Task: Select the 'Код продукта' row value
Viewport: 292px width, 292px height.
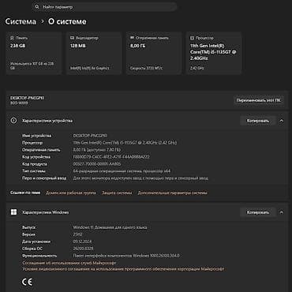Action: click(x=97, y=164)
